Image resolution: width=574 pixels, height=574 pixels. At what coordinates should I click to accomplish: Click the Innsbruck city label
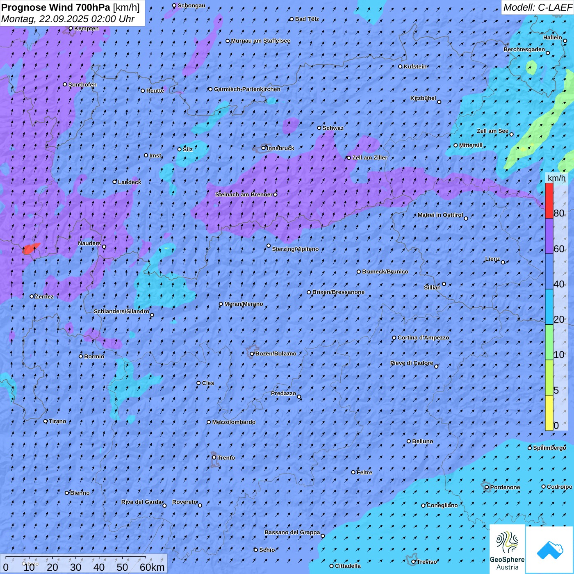coord(280,148)
